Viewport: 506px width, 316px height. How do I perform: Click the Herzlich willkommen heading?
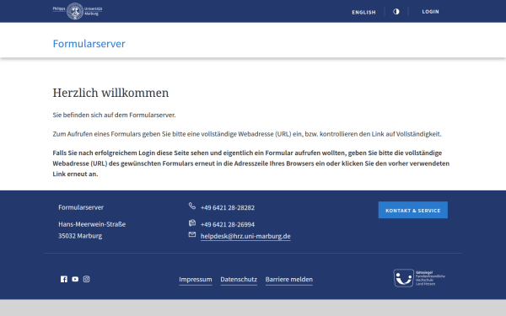(x=110, y=93)
